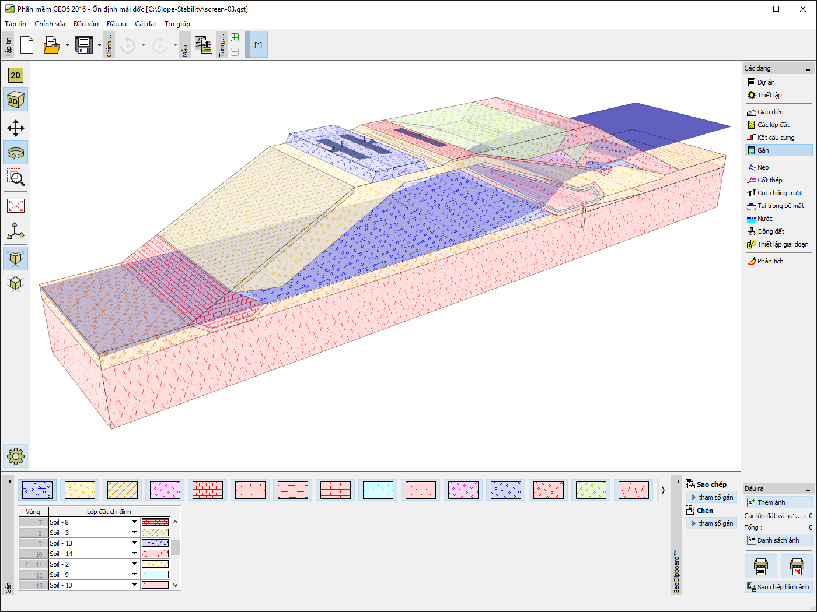This screenshot has height=612, width=817.
Task: Open Thiết lập giai đoạn stage settings
Action: (x=778, y=244)
